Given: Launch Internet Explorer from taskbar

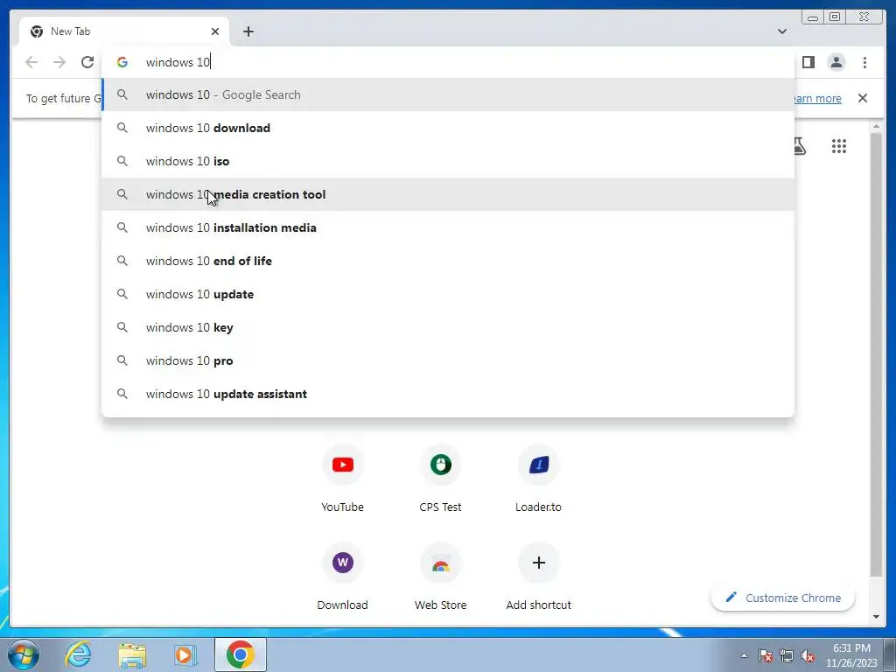Looking at the screenshot, I should [78, 654].
